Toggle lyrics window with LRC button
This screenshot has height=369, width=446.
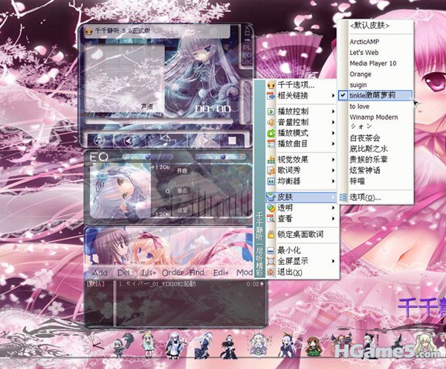[247, 62]
